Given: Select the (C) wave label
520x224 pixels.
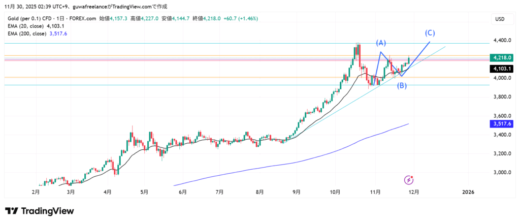Looking at the screenshot, I should 430,33.
